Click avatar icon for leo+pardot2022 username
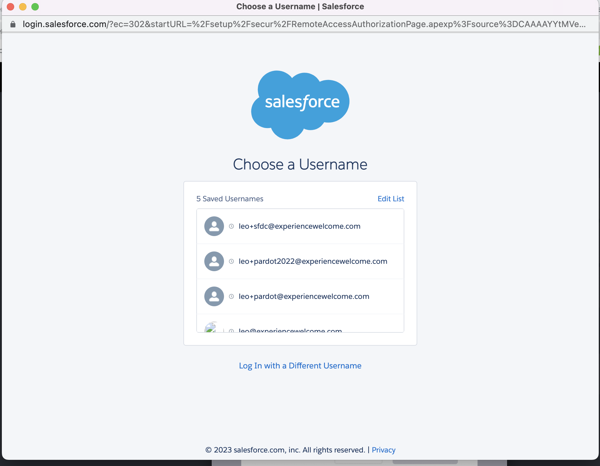This screenshot has height=466, width=600. coord(214,261)
